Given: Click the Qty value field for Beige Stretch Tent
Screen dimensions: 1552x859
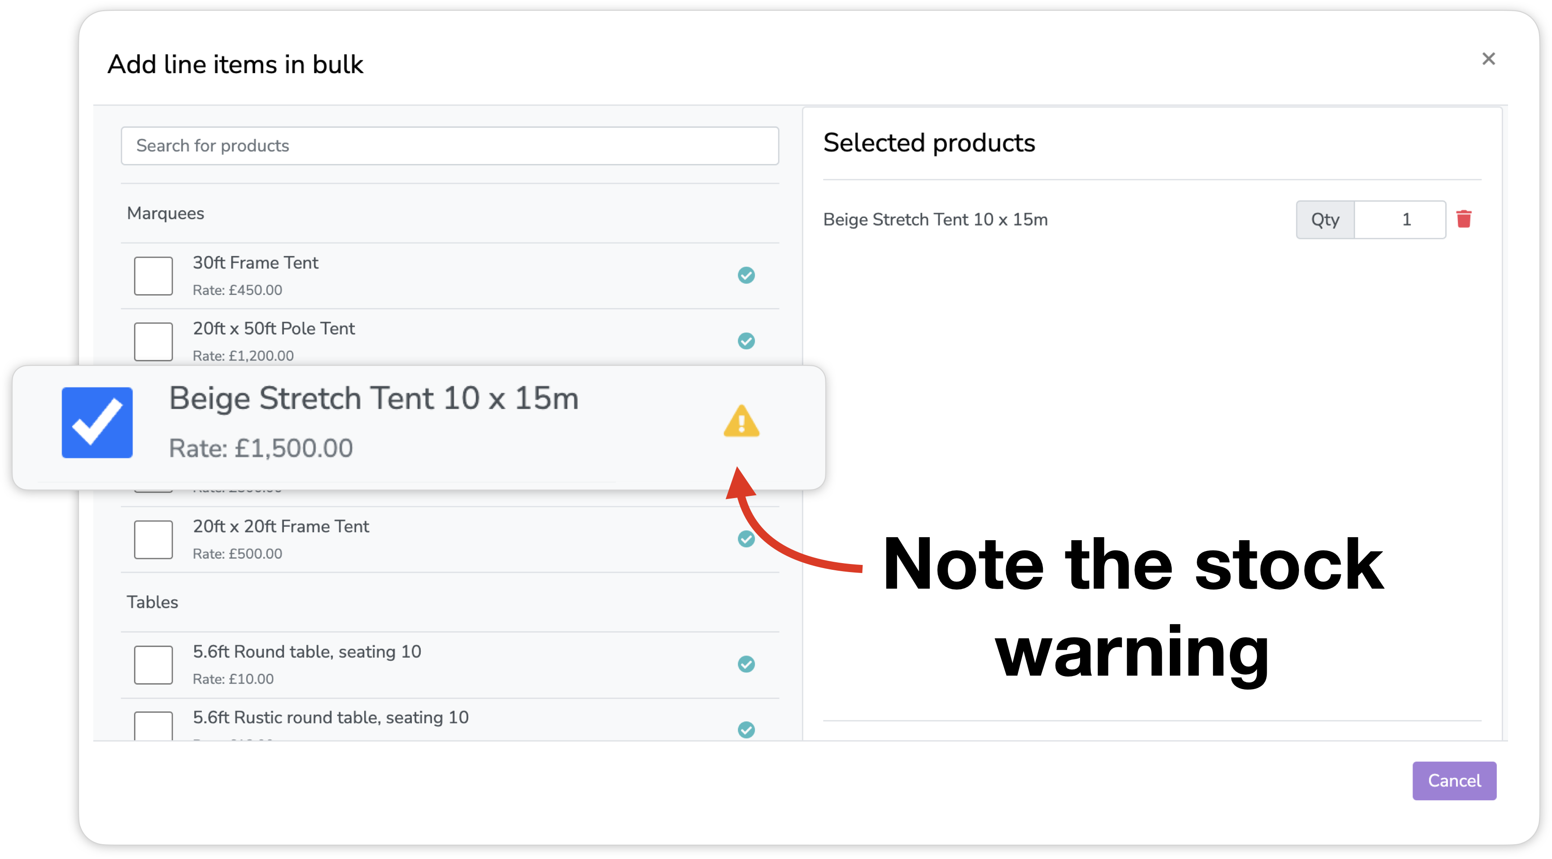Looking at the screenshot, I should point(1400,220).
